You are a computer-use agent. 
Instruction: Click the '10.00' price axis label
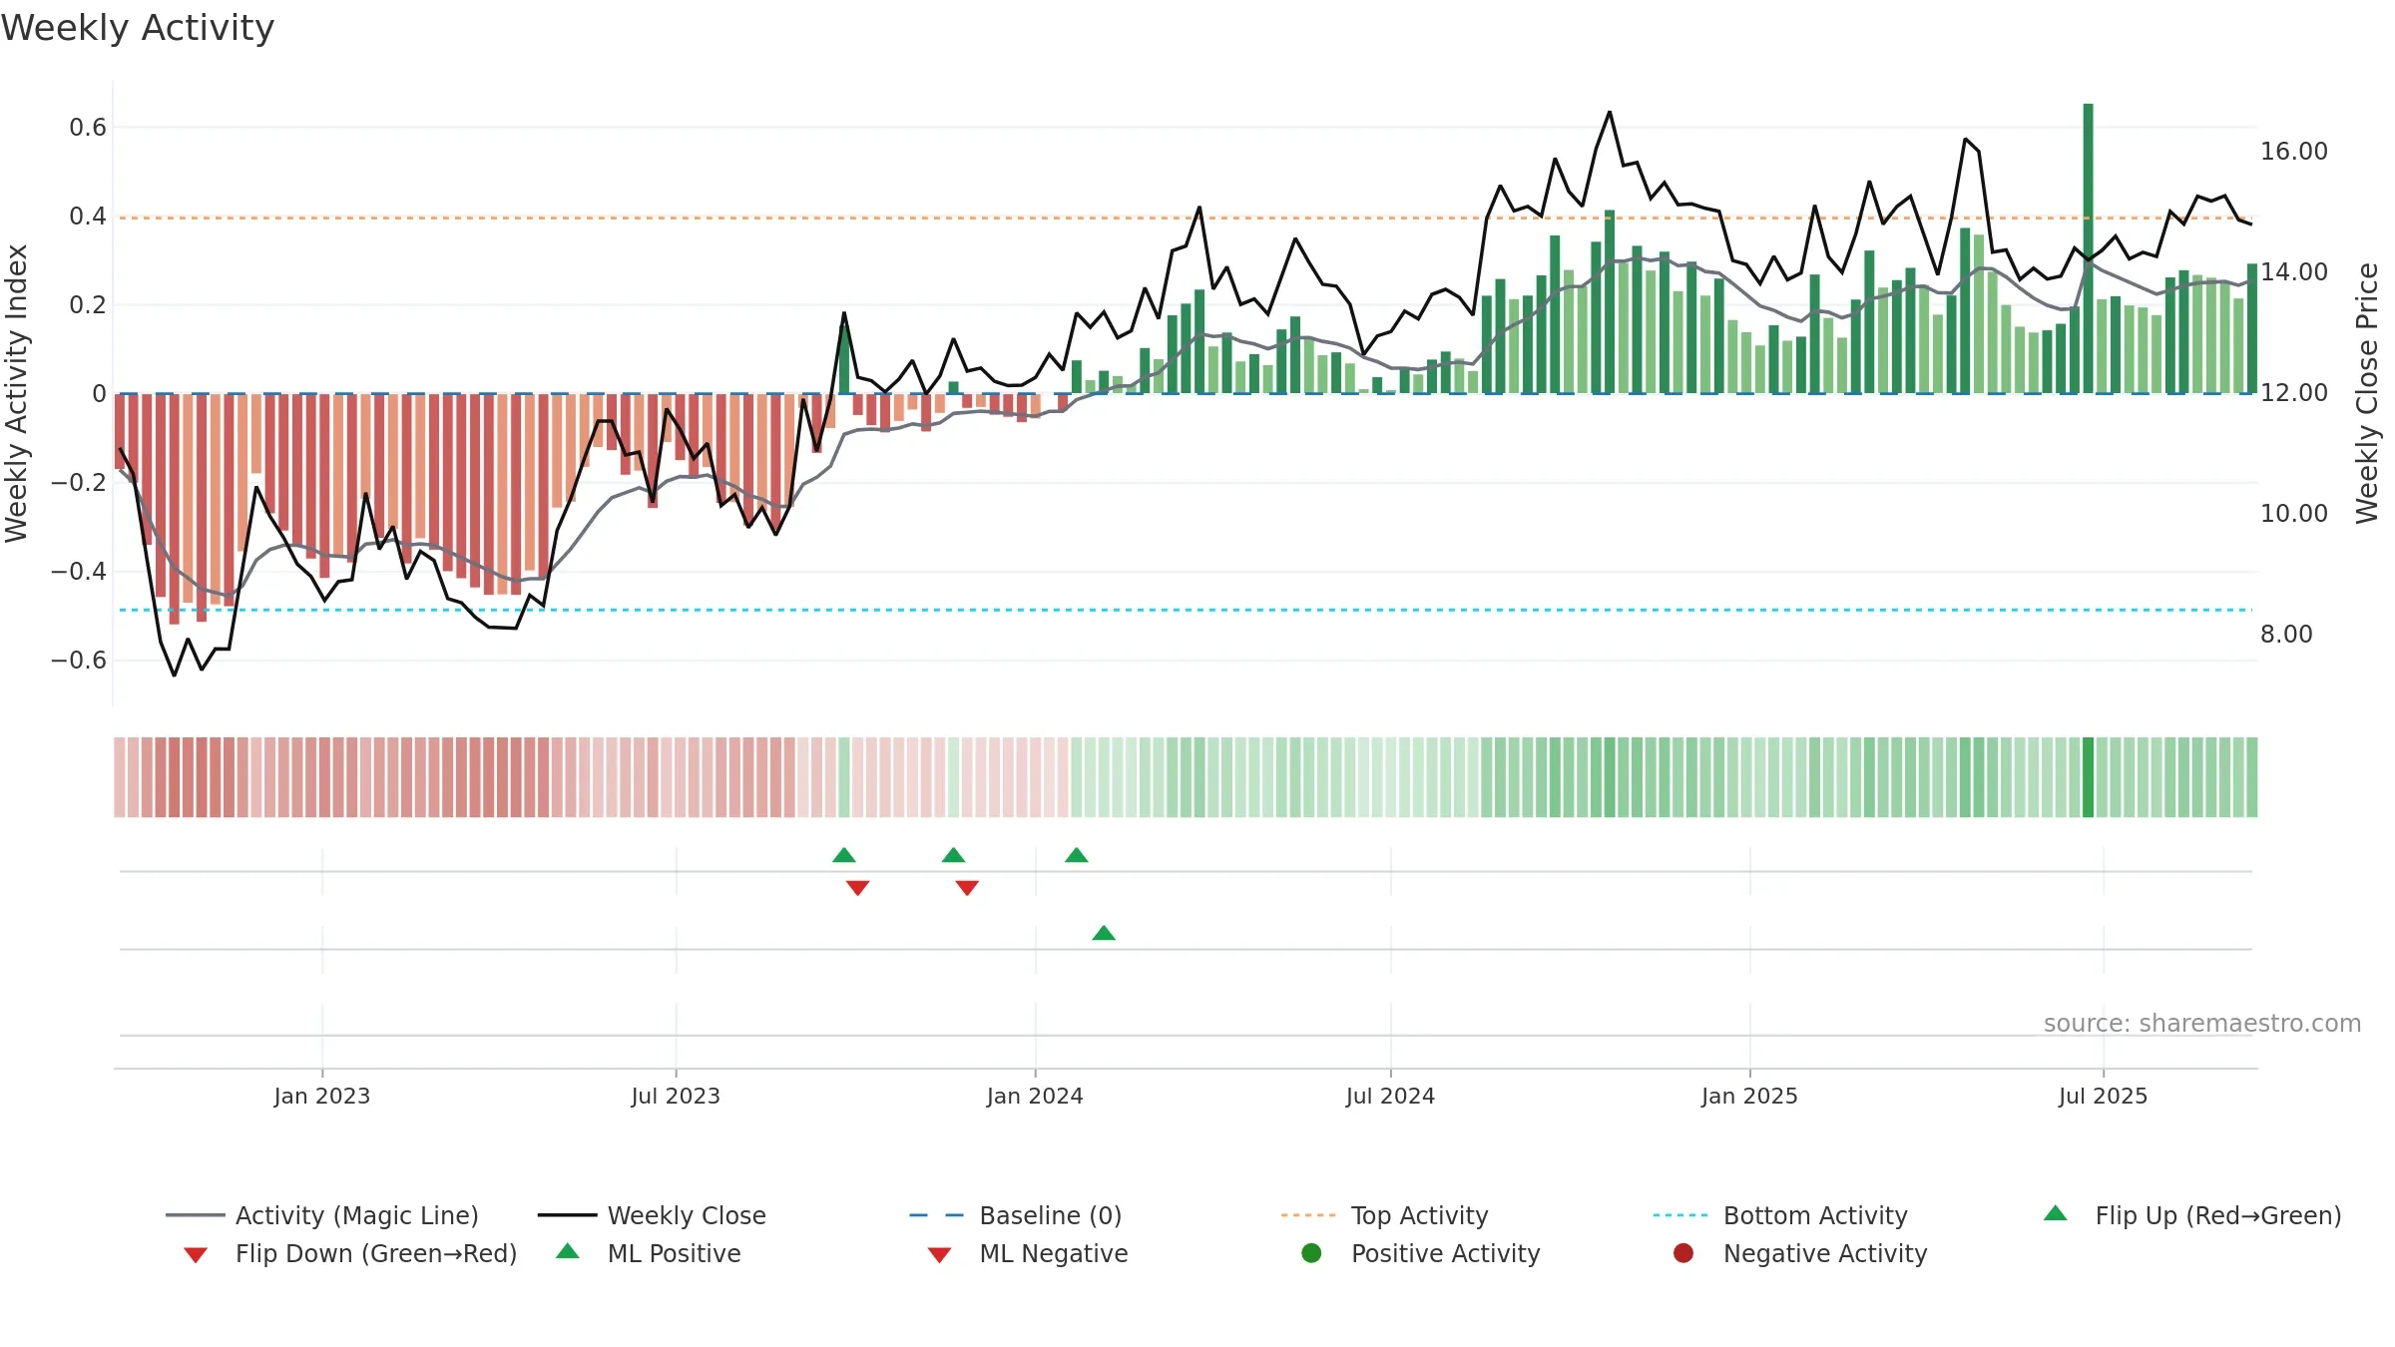pyautogui.click(x=2293, y=514)
